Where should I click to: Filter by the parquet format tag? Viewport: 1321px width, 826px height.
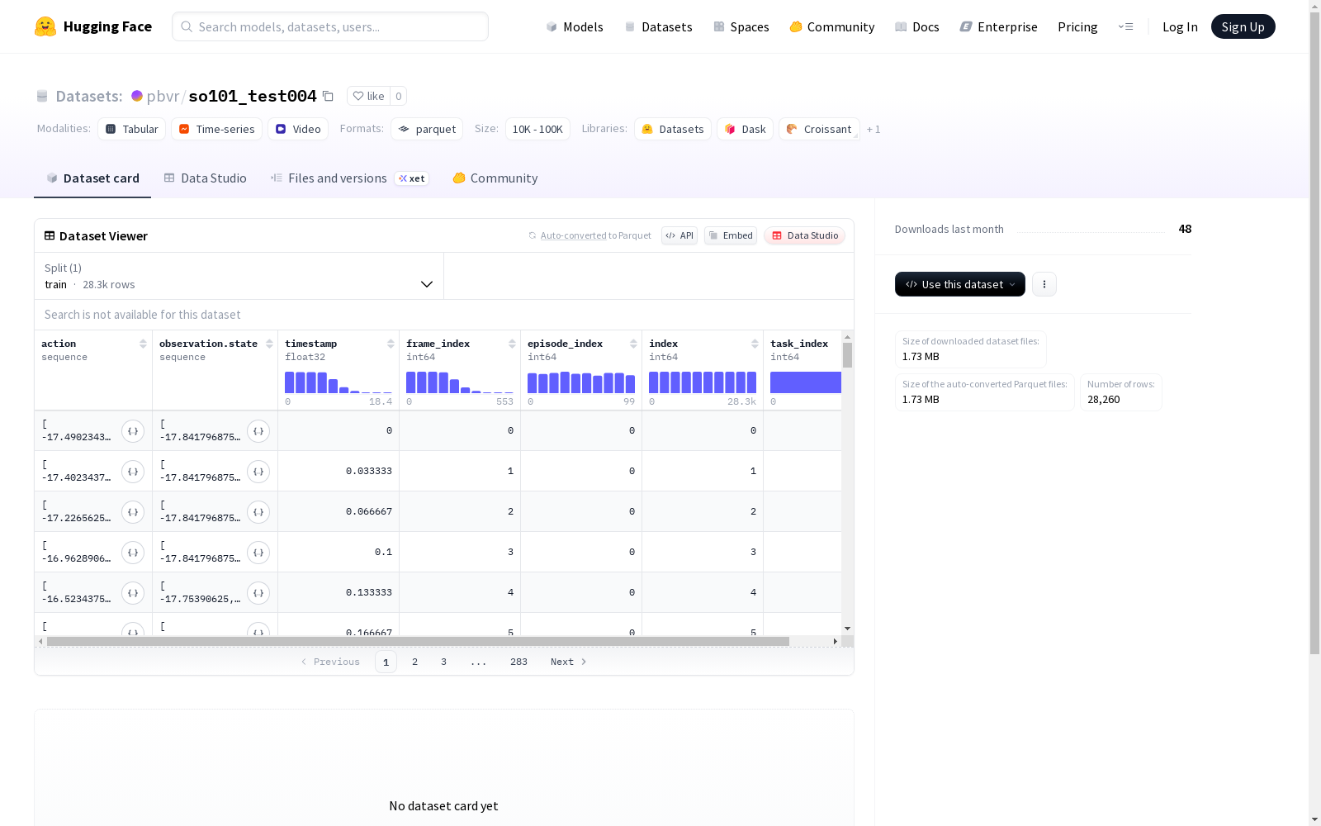pos(427,129)
